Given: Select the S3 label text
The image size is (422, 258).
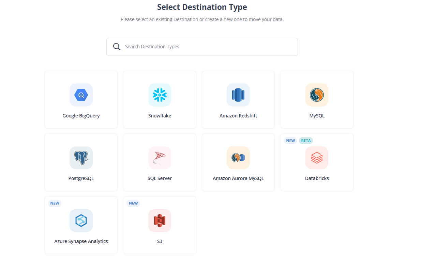Looking at the screenshot, I should pos(160,241).
